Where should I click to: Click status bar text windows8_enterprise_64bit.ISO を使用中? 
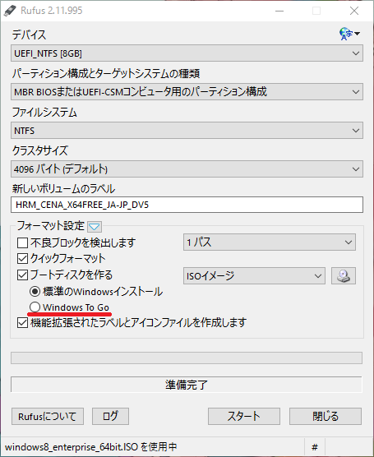[x=91, y=447]
